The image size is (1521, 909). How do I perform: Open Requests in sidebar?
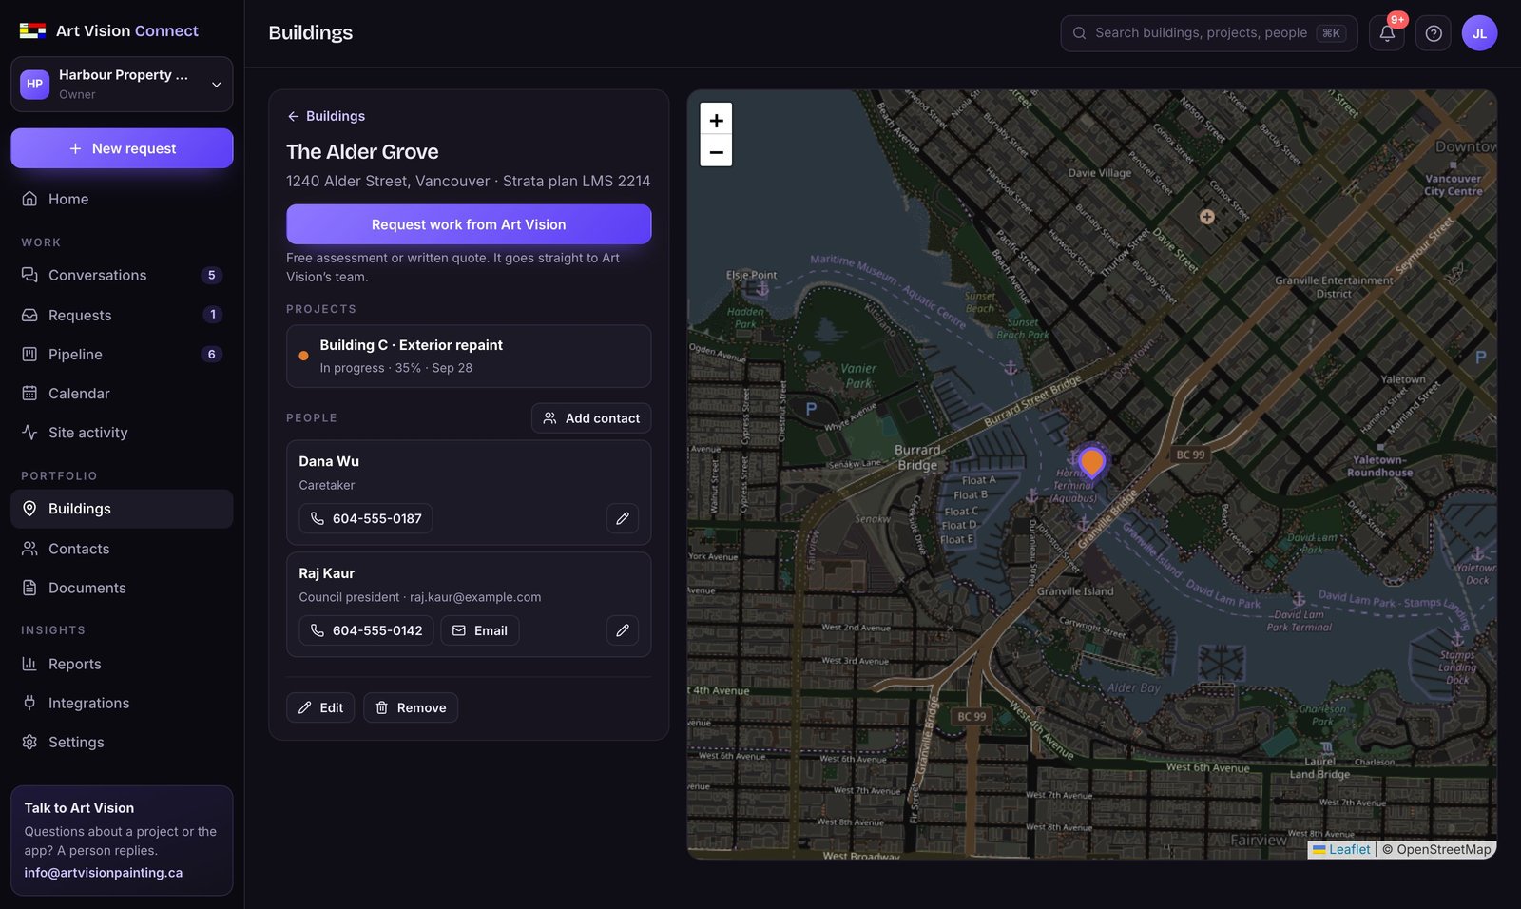click(122, 315)
